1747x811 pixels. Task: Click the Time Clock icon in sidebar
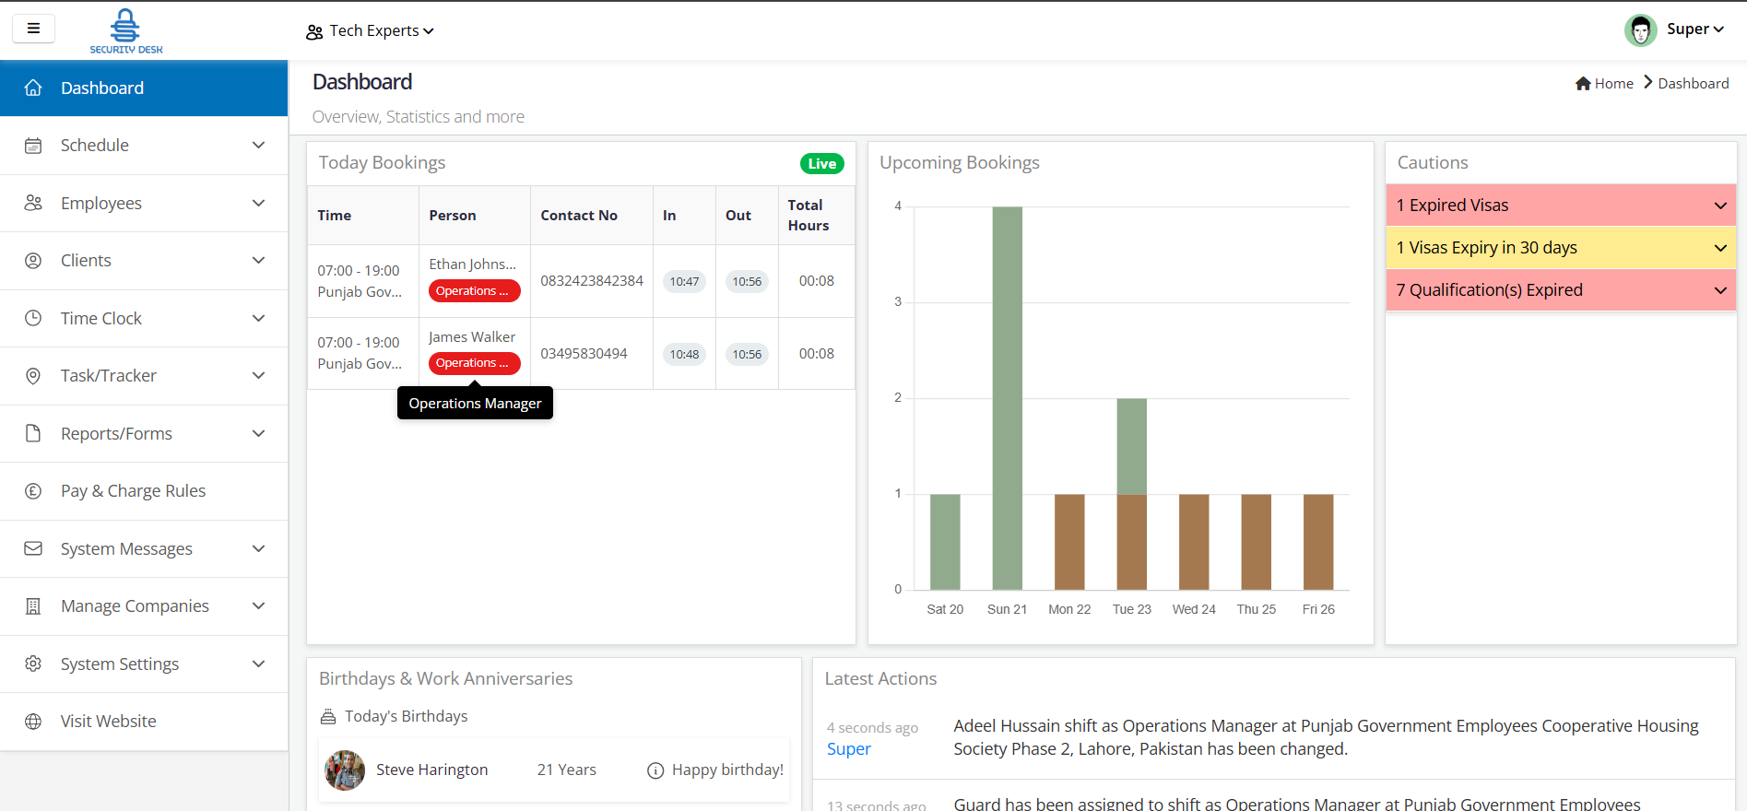click(33, 318)
